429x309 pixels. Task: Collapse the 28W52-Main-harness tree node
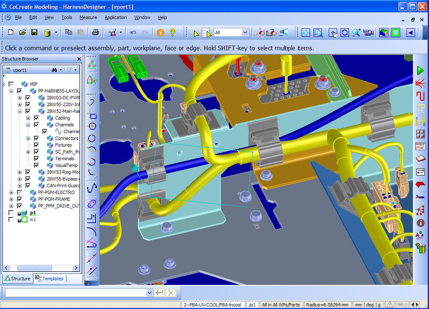[20, 111]
